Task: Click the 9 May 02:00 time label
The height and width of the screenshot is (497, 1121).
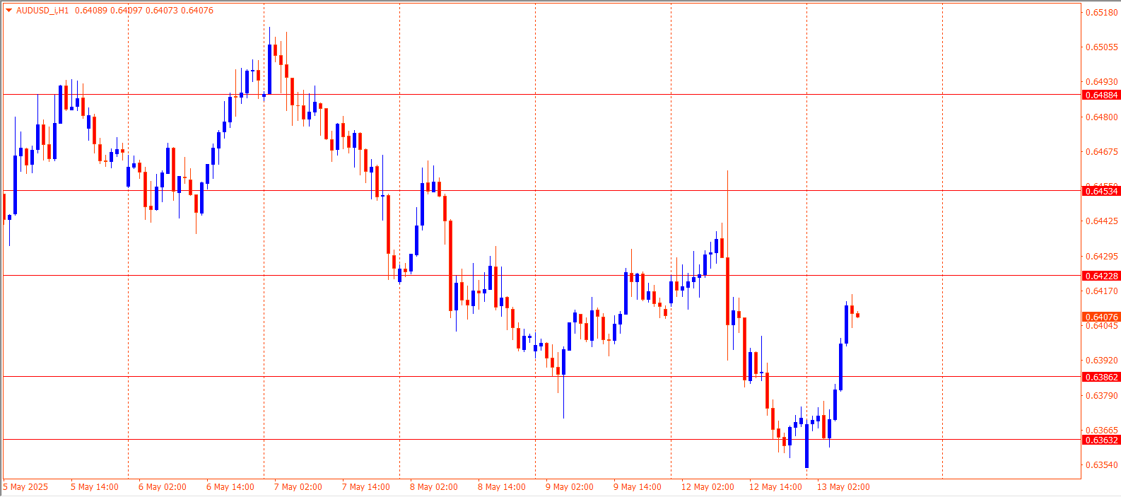Action: coord(570,487)
